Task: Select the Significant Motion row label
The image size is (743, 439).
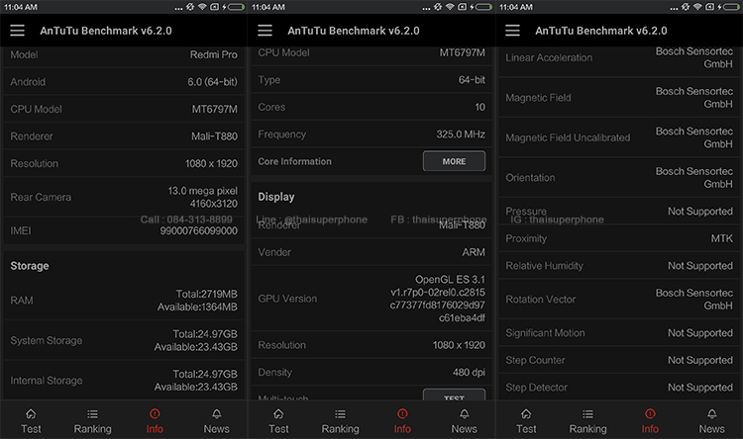Action: 545,333
